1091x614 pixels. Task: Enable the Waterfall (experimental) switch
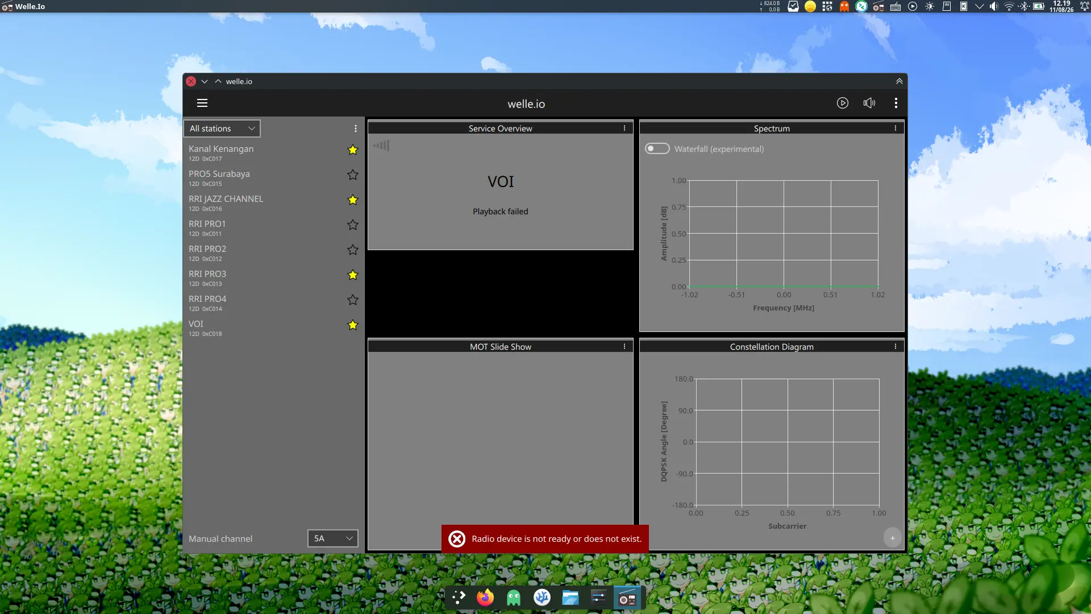(657, 149)
